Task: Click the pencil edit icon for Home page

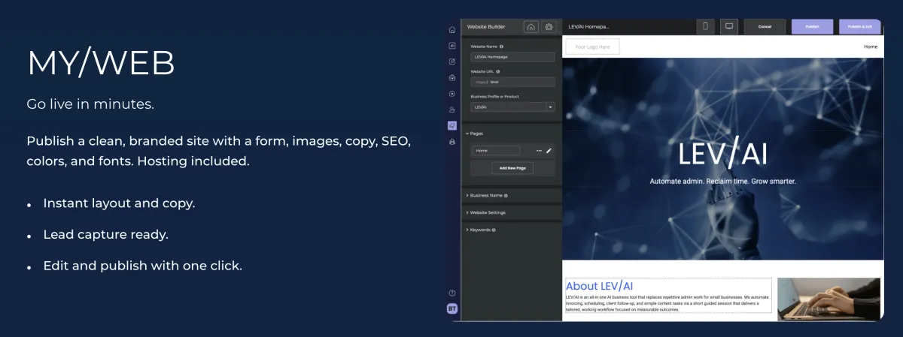Action: (x=549, y=151)
